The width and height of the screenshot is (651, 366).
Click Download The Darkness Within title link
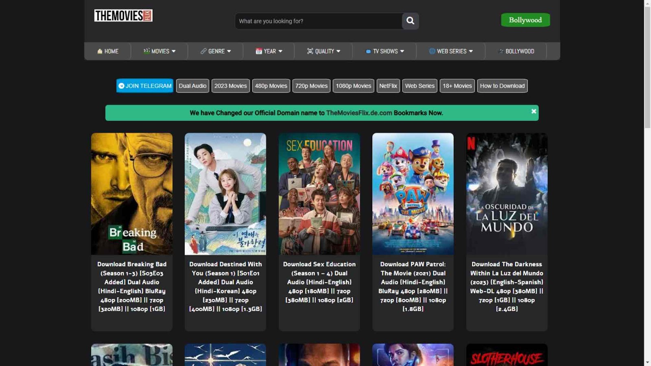pyautogui.click(x=507, y=286)
